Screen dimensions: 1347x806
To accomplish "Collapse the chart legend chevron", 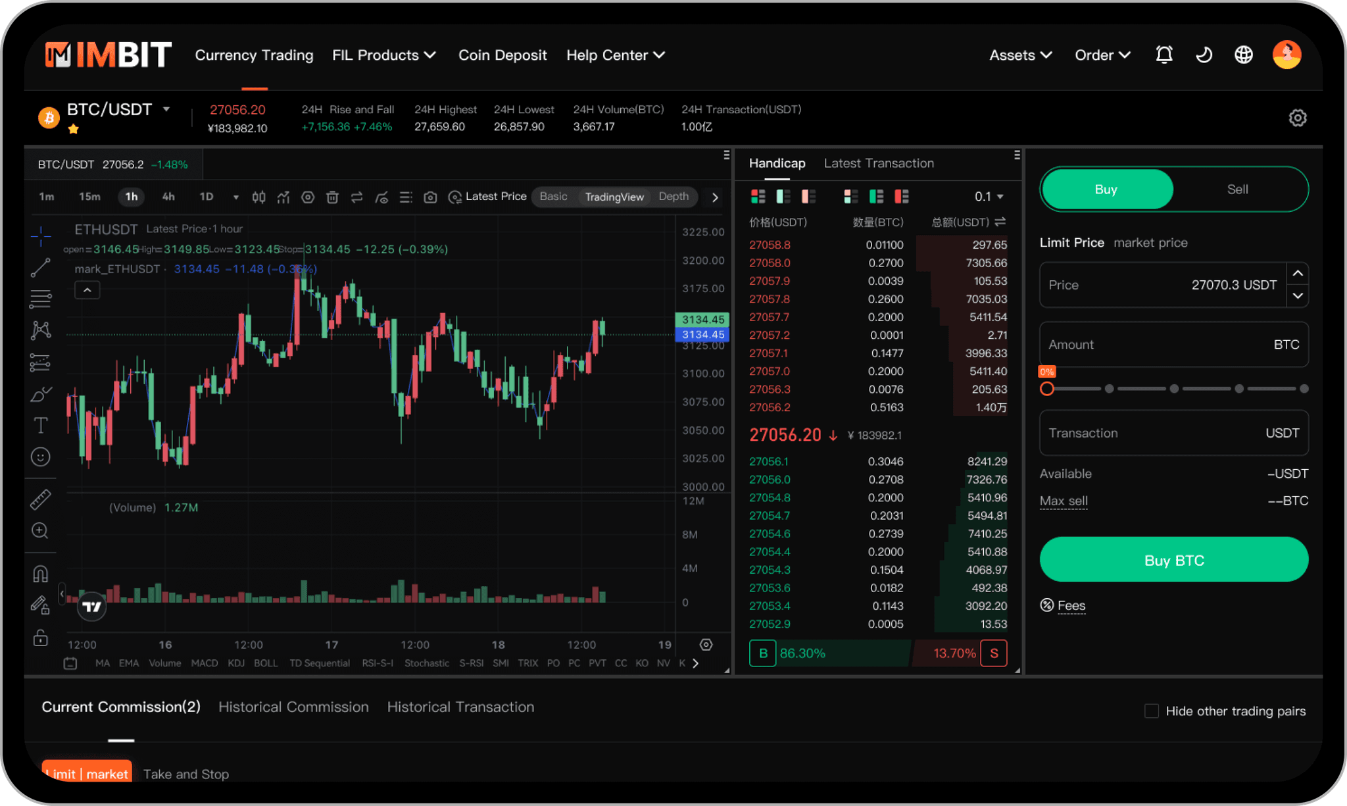I will point(87,290).
